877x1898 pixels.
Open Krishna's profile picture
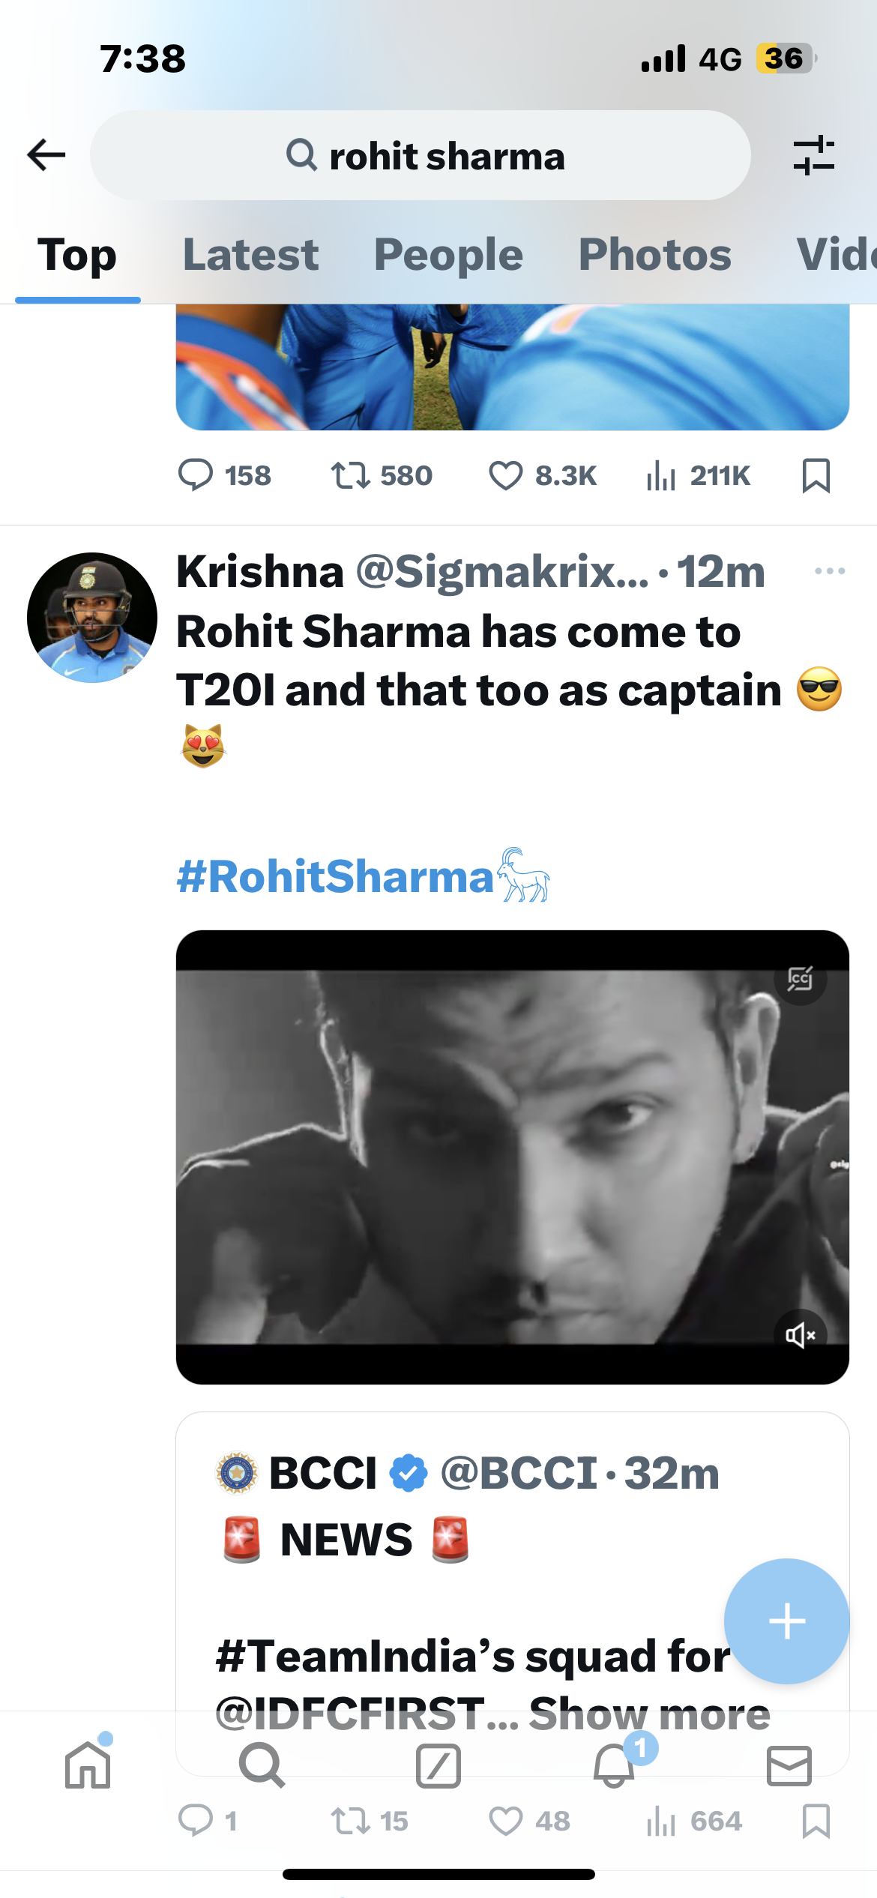(92, 618)
